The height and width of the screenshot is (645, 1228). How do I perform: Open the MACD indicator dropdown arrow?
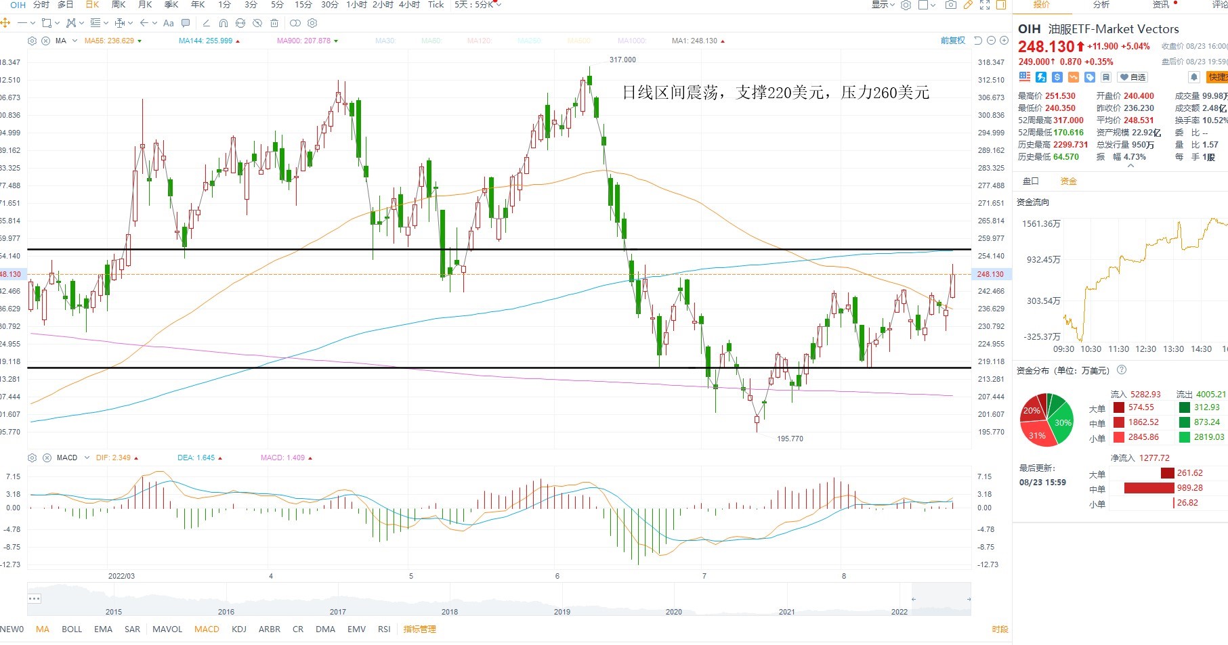(87, 458)
